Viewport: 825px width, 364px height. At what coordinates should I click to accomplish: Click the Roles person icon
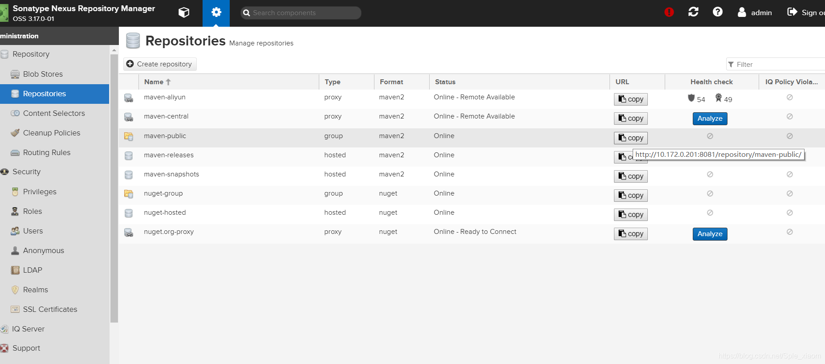[15, 211]
